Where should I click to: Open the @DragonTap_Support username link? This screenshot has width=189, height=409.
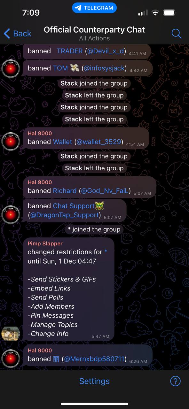(x=65, y=215)
